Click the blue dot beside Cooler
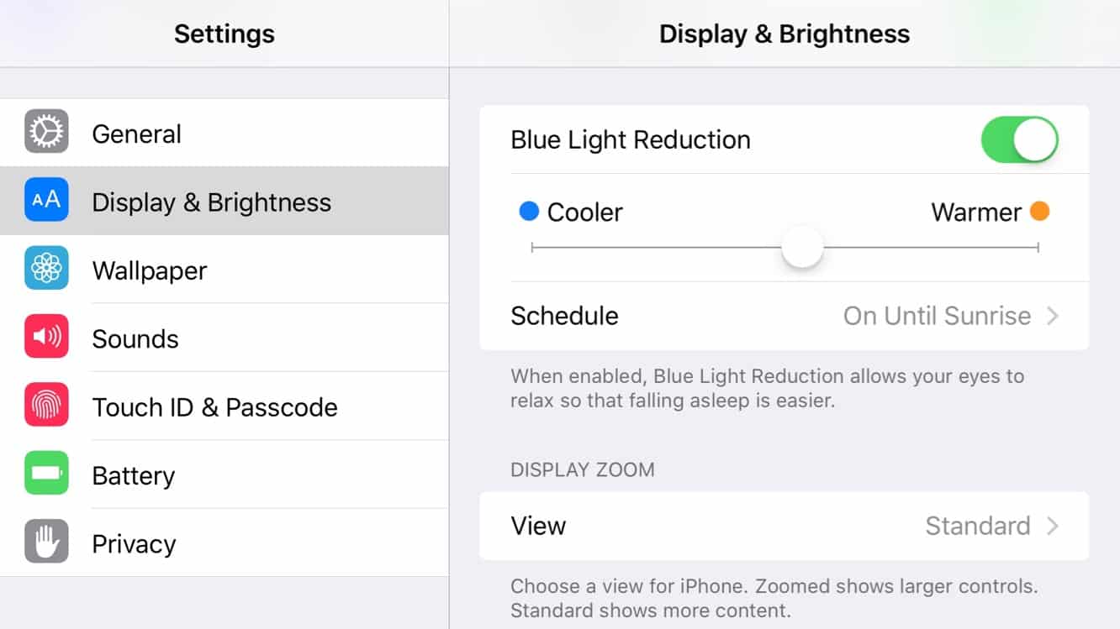Screen dimensions: 1120x629 pyautogui.click(x=528, y=212)
